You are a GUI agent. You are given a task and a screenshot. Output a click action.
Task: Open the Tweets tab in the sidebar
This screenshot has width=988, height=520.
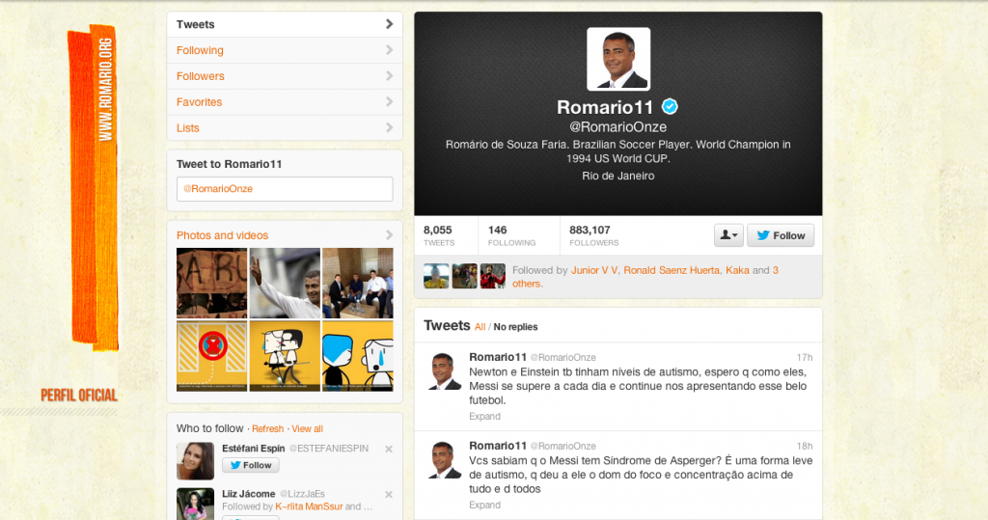click(285, 24)
